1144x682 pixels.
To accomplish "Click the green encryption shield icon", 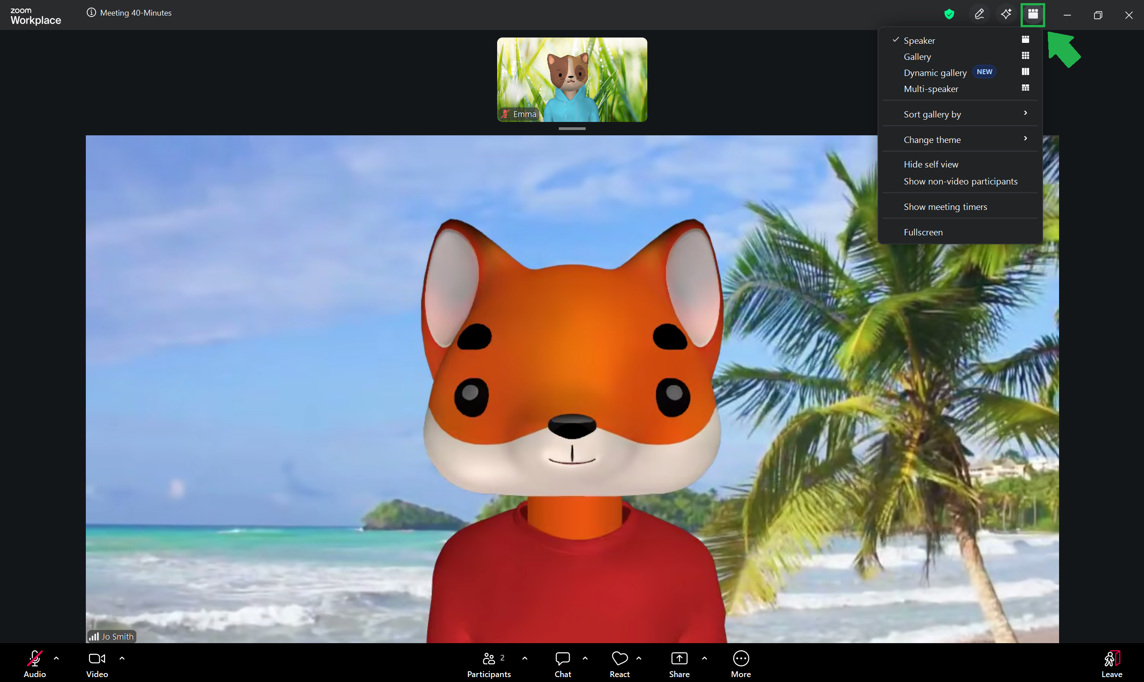I will tap(949, 14).
